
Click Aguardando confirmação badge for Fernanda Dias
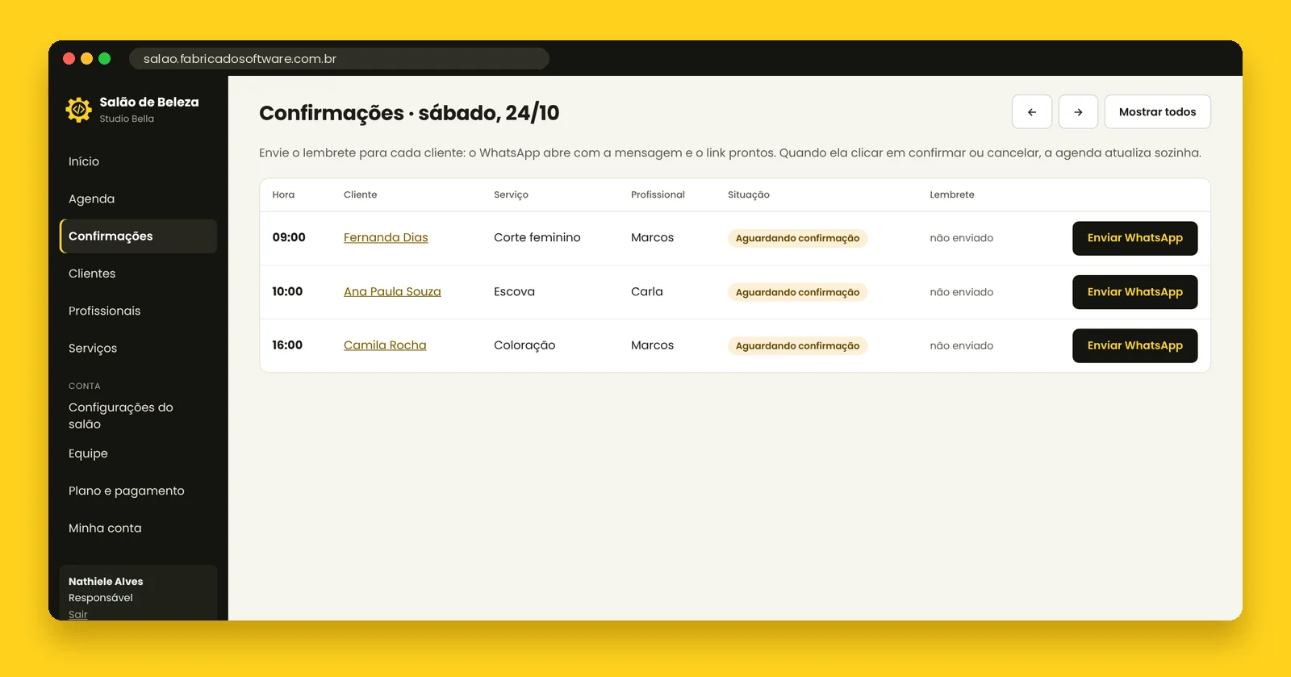(x=797, y=238)
